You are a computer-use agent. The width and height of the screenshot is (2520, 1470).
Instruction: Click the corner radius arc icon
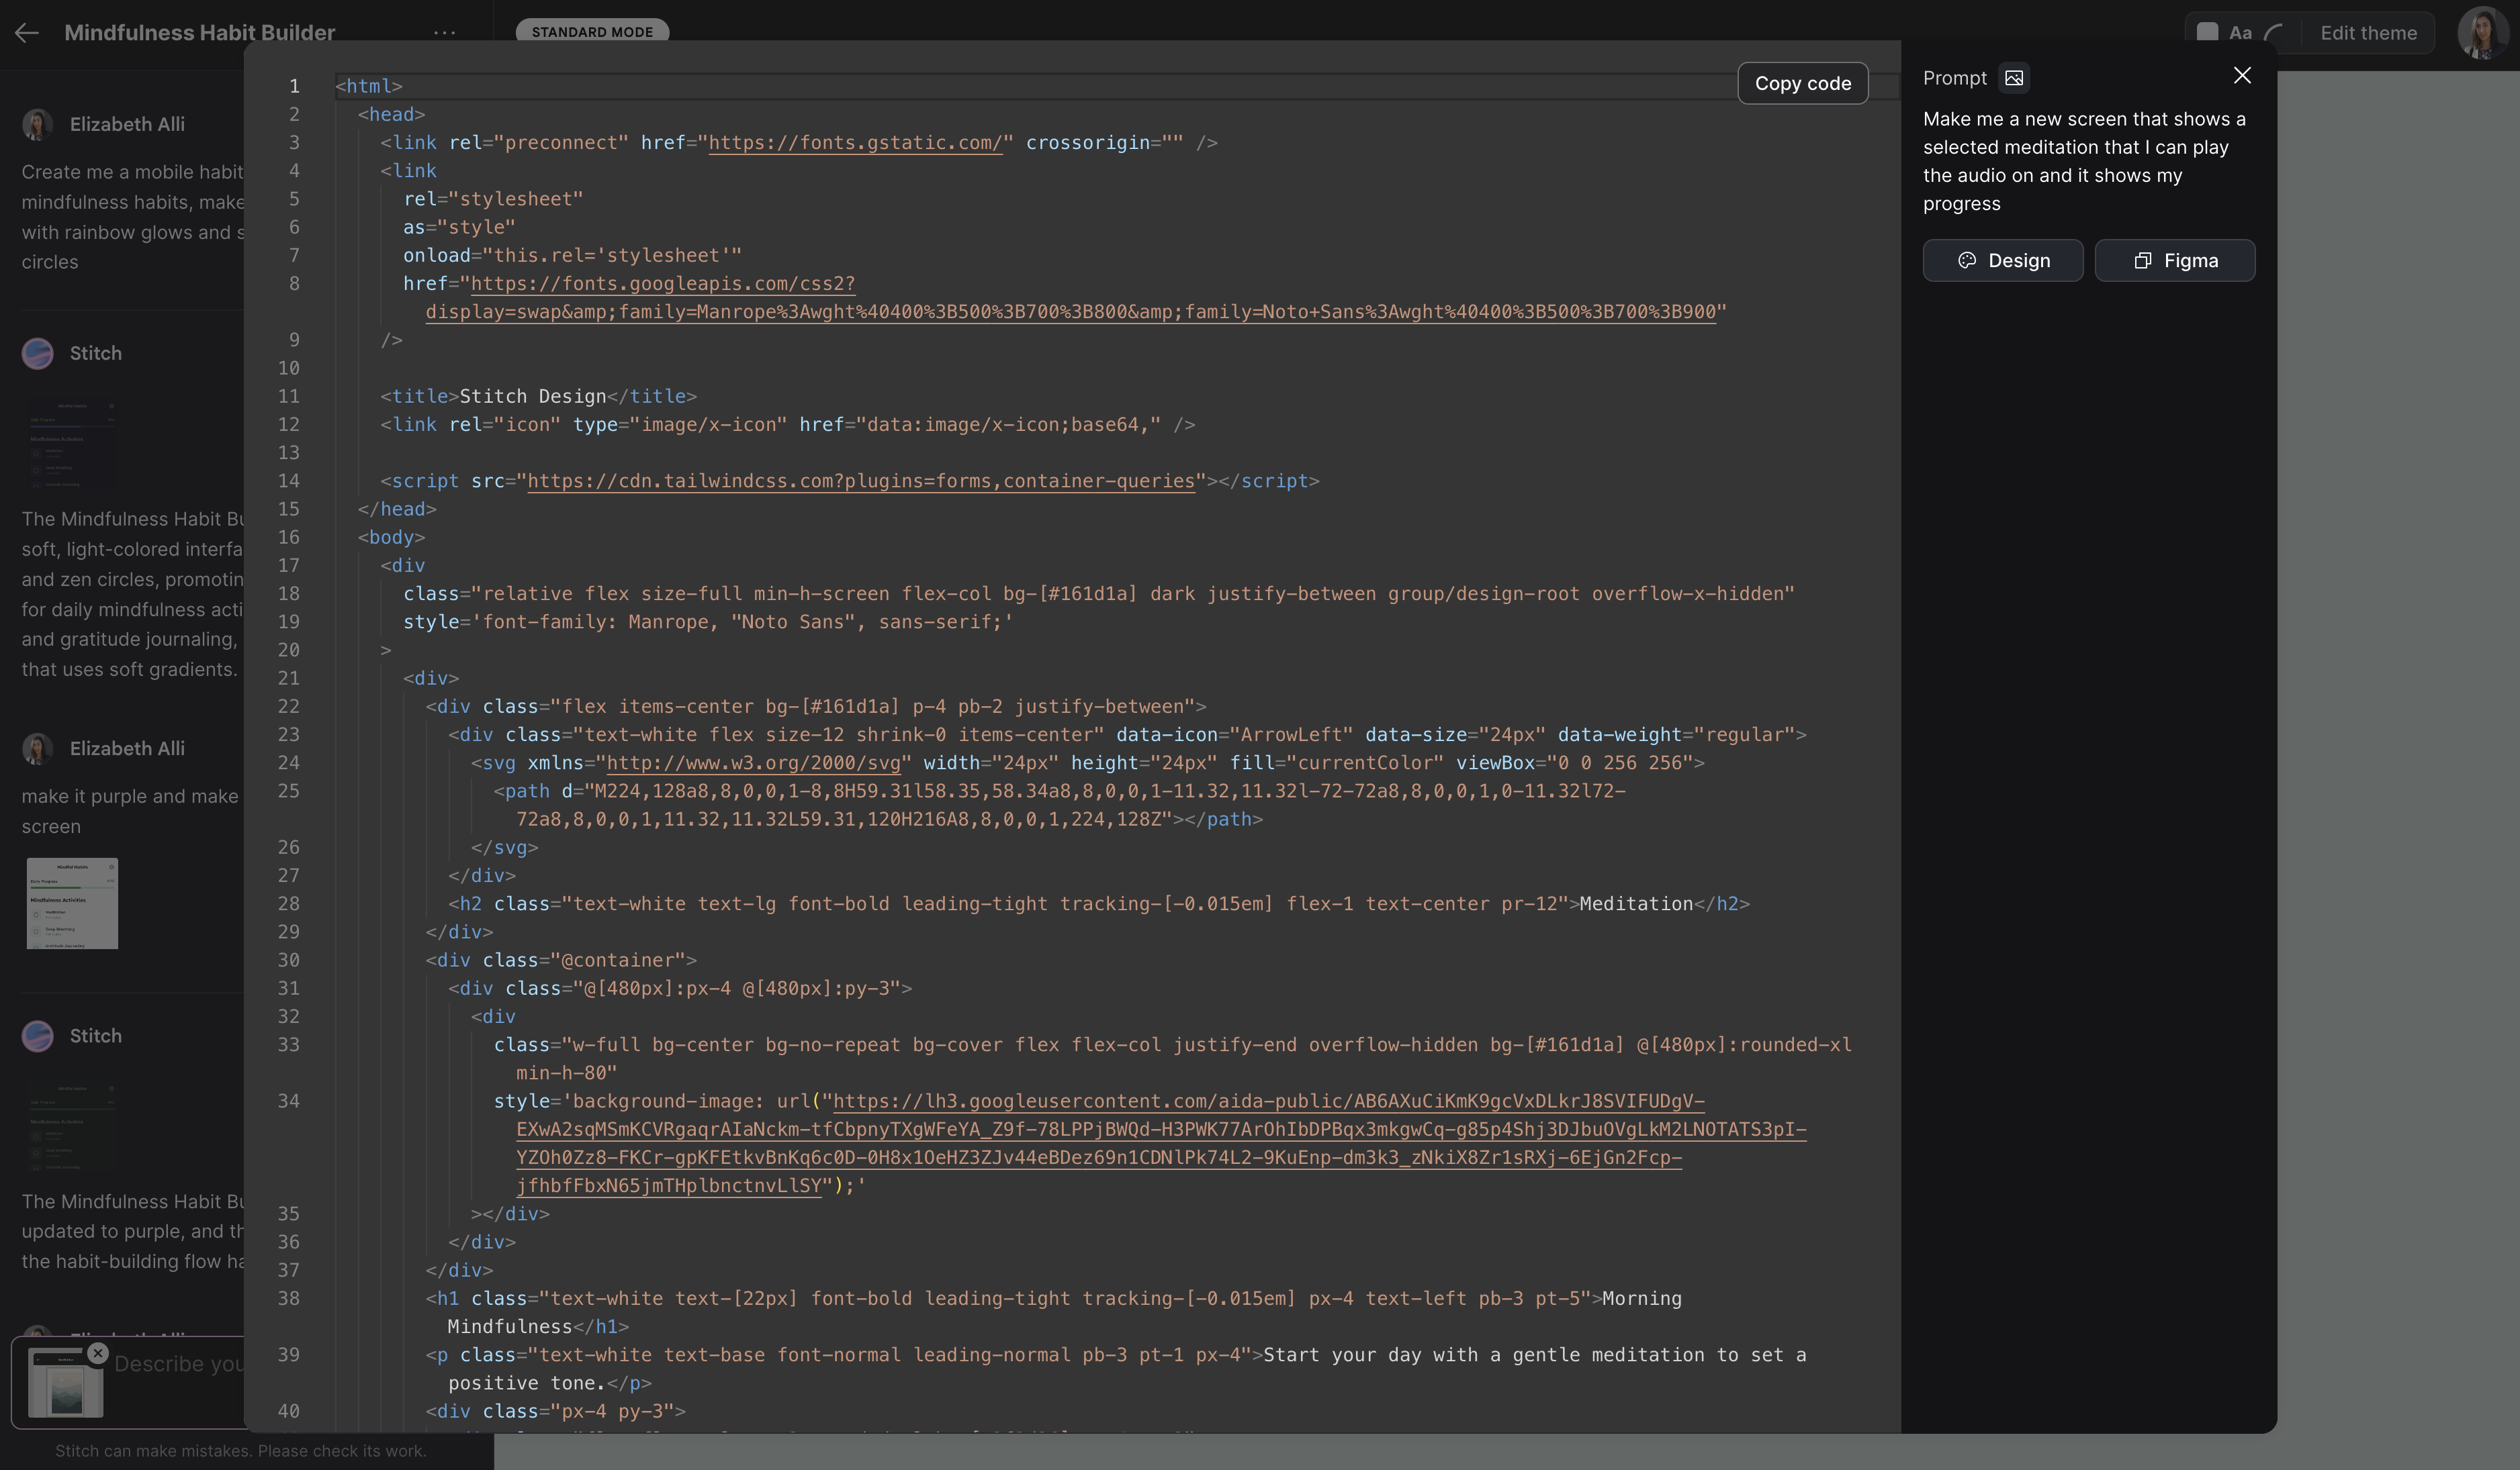[2273, 33]
